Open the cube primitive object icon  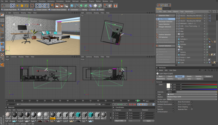pyautogui.click(x=72, y=5)
